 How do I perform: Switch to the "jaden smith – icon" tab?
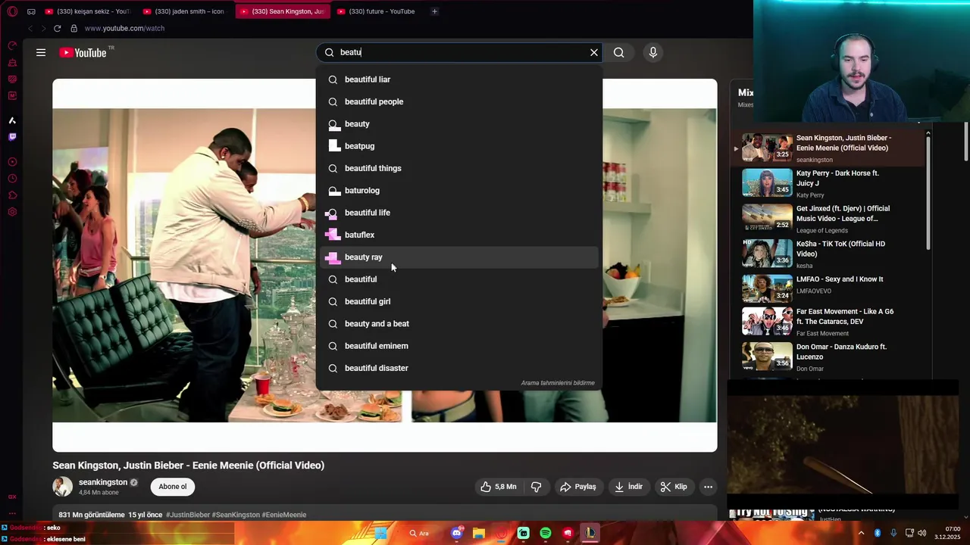click(x=184, y=11)
